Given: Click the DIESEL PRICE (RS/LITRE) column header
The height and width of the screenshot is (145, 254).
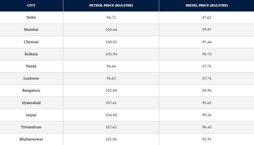Looking at the screenshot, I should click(206, 5).
